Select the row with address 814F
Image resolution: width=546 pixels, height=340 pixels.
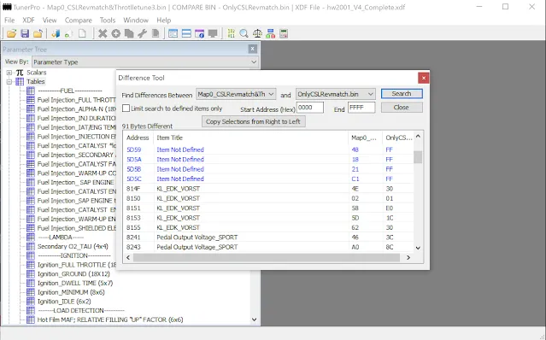click(268, 189)
